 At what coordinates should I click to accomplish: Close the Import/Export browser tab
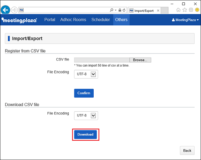(158, 10)
